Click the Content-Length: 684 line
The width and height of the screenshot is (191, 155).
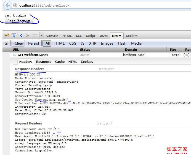(x=31, y=114)
